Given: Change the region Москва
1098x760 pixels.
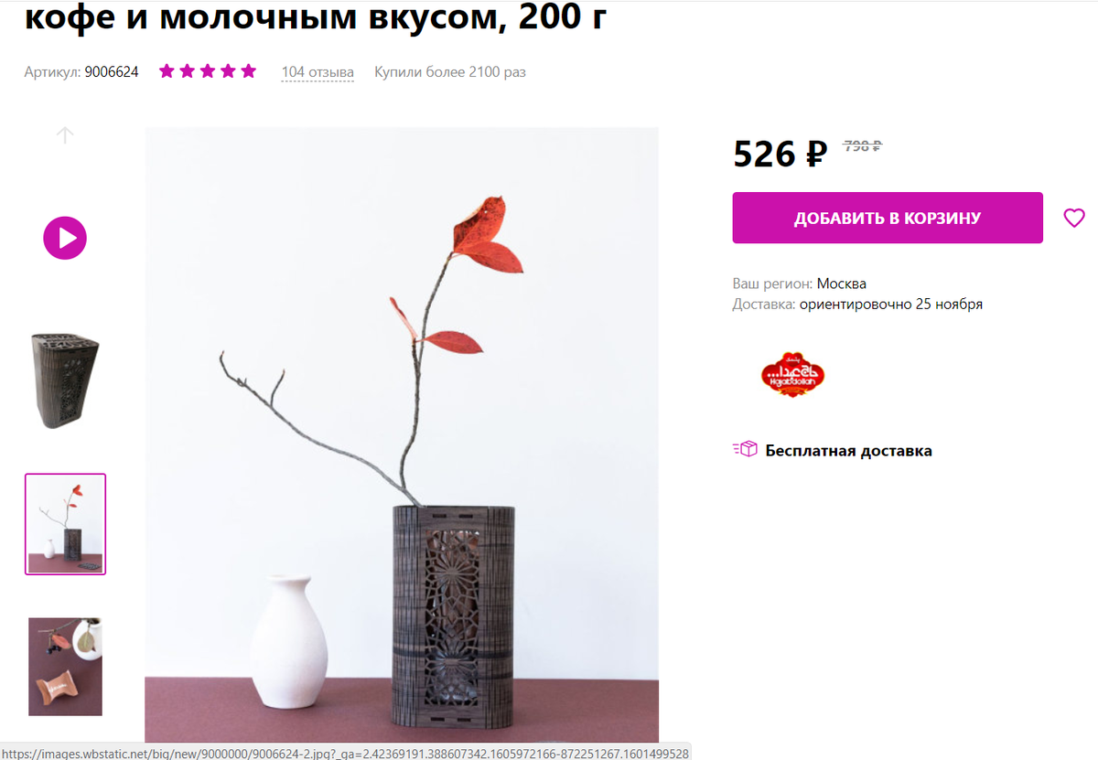Looking at the screenshot, I should (842, 284).
